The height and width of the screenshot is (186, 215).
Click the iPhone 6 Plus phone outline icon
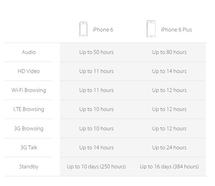point(151,29)
